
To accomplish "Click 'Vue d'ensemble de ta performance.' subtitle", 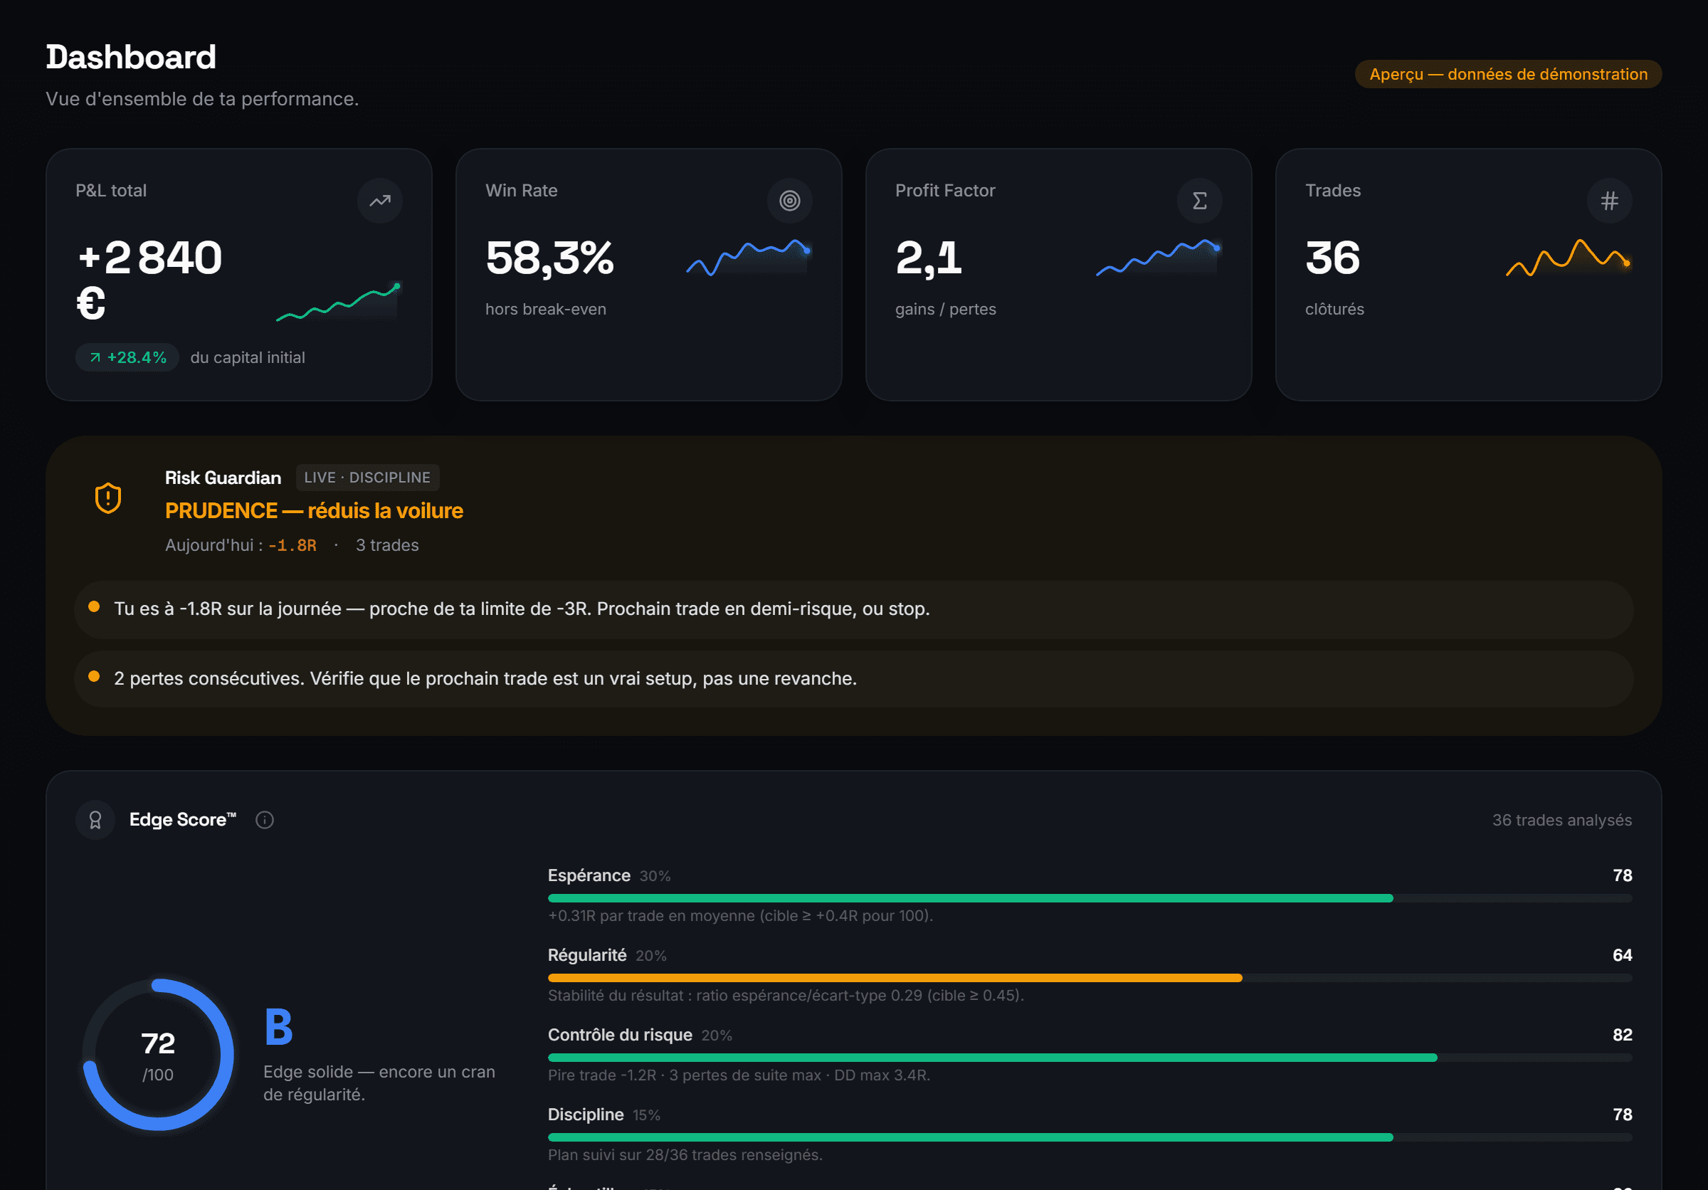I will pos(202,99).
